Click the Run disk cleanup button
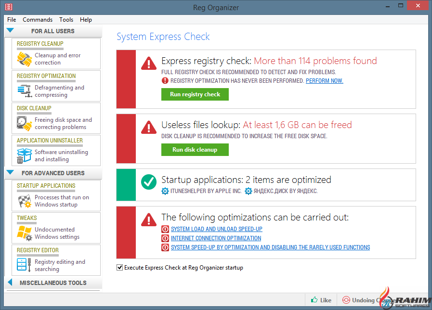The height and width of the screenshot is (310, 432). (195, 150)
